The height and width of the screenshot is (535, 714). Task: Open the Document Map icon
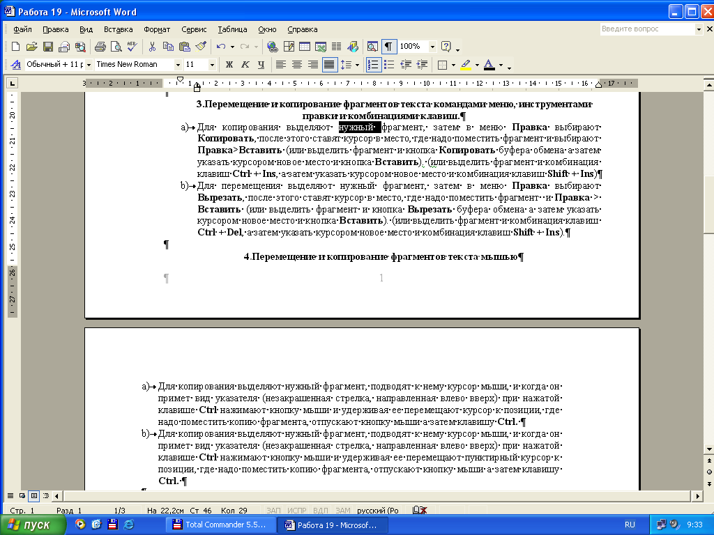(372, 47)
